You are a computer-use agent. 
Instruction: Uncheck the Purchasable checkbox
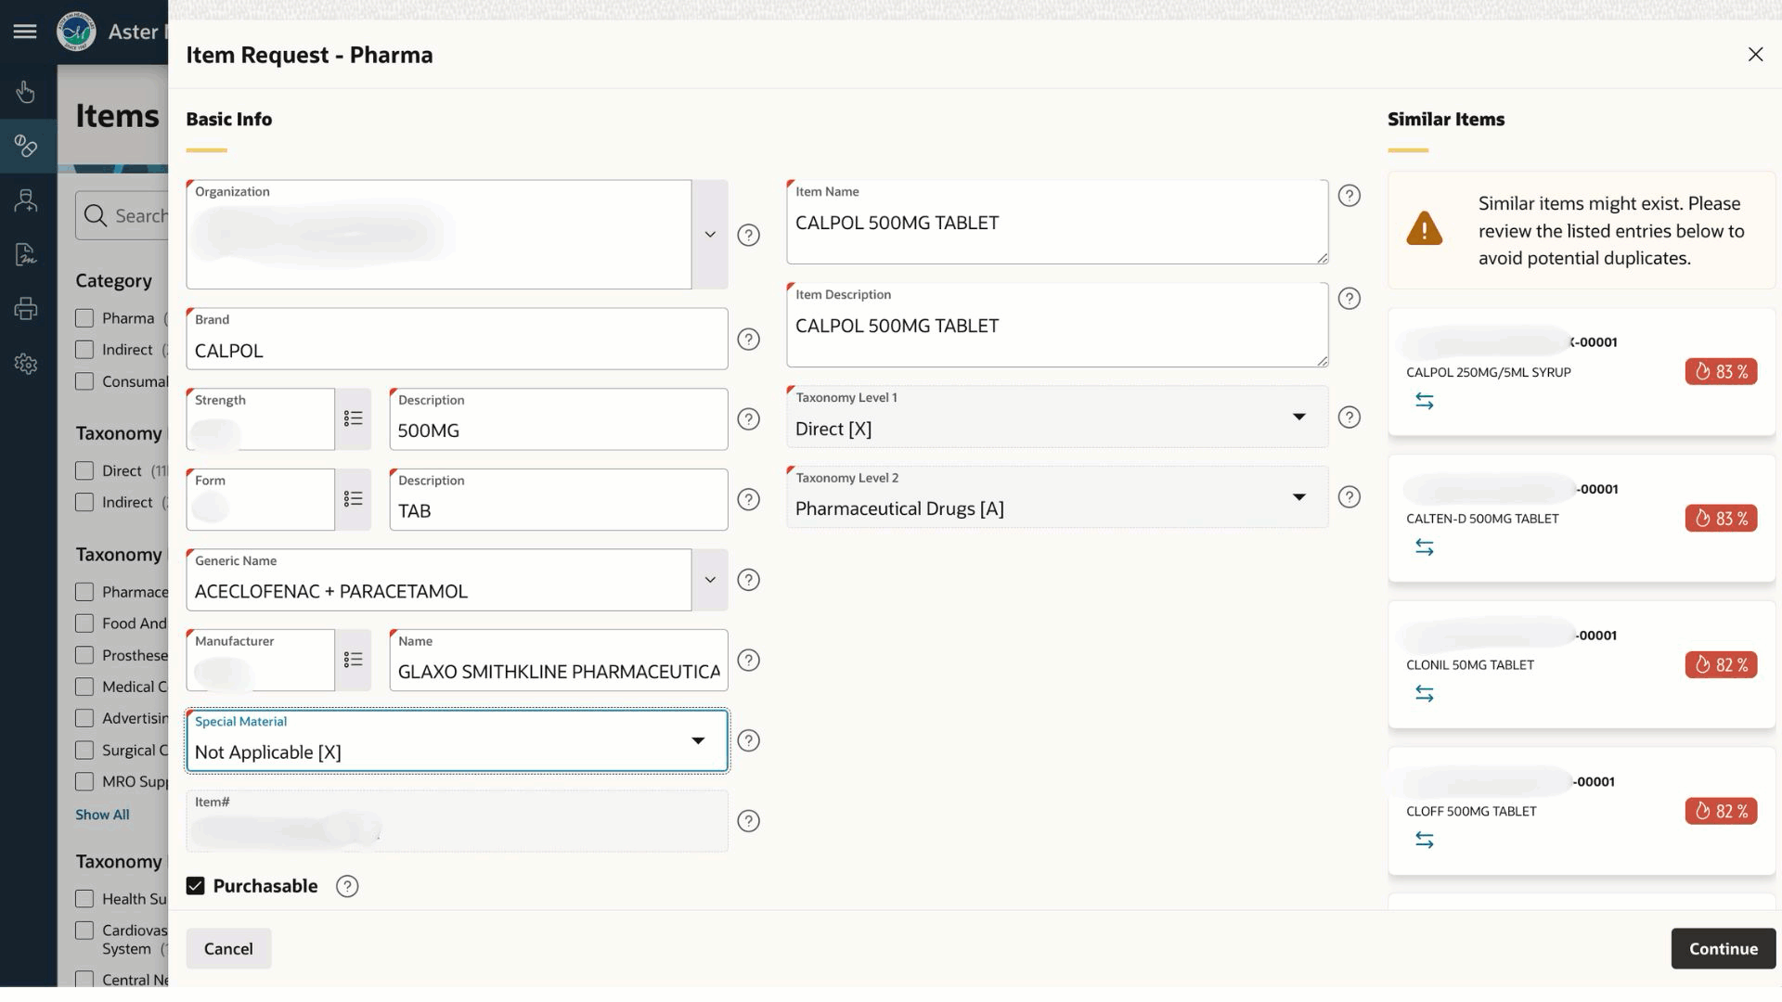point(195,885)
